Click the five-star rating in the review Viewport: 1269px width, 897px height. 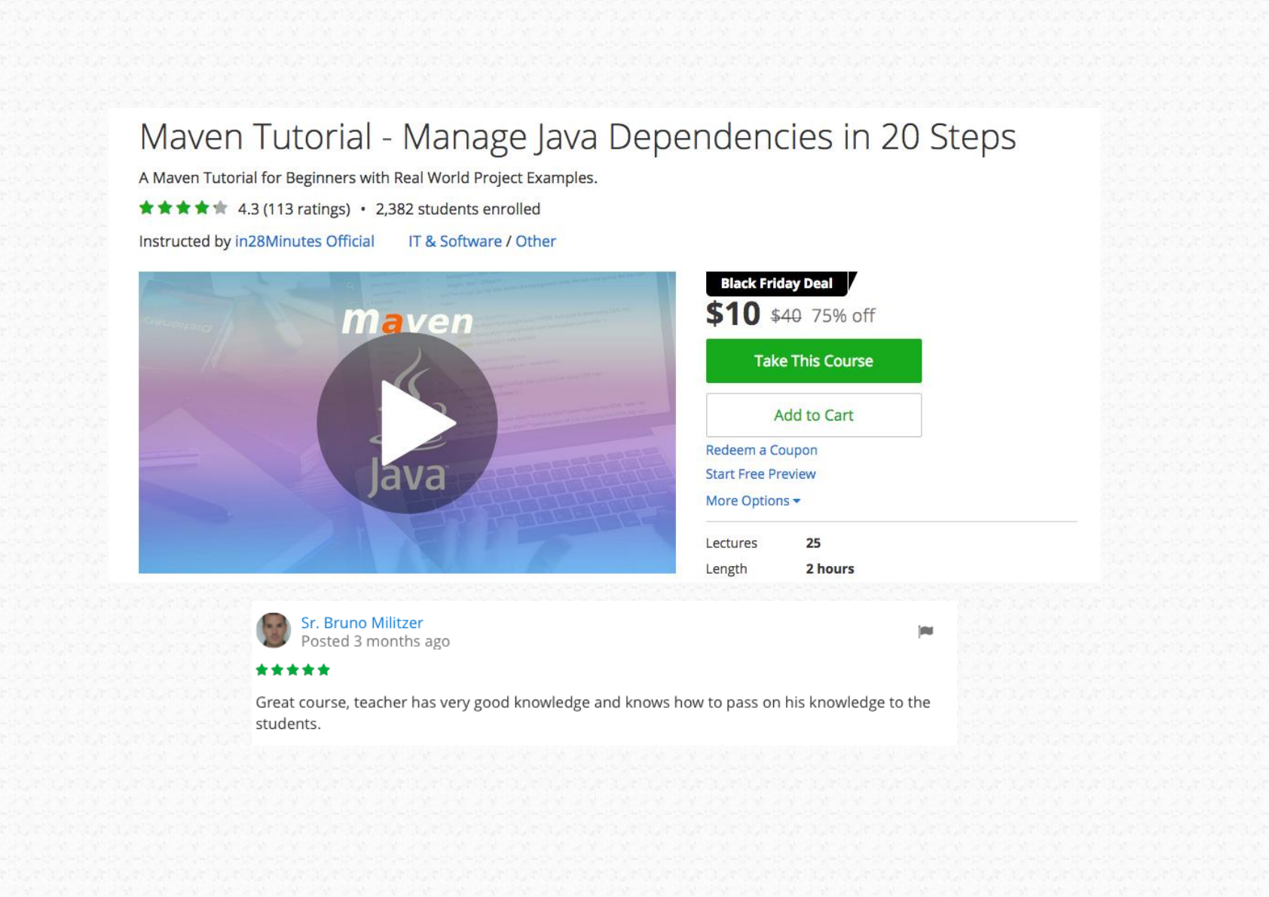pyautogui.click(x=293, y=669)
